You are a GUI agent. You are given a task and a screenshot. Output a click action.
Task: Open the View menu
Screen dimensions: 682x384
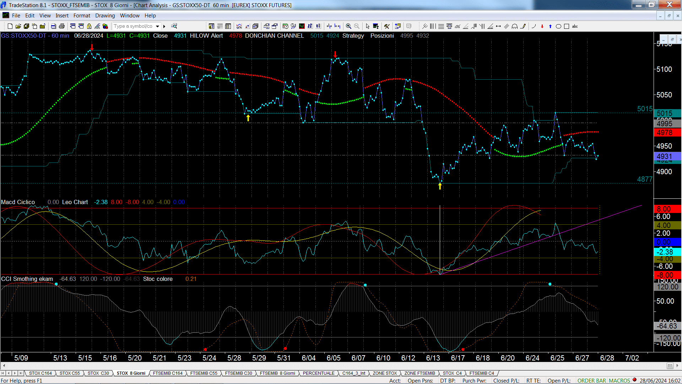coord(45,16)
